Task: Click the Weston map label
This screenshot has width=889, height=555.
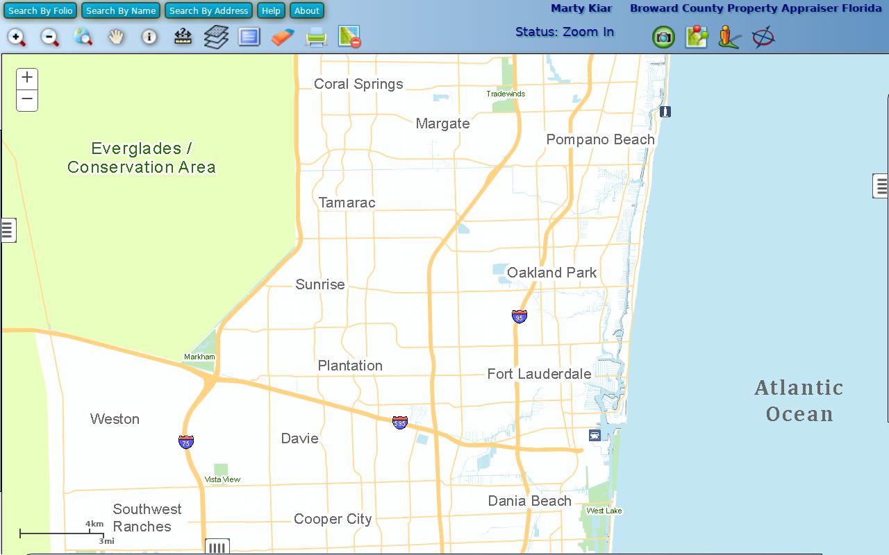Action: pyautogui.click(x=115, y=419)
